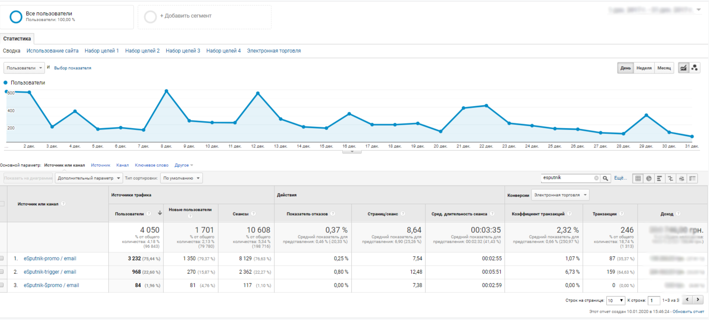Select checkbox for eSputnik-$promo / email row
709x320 pixels.
coord(2,285)
